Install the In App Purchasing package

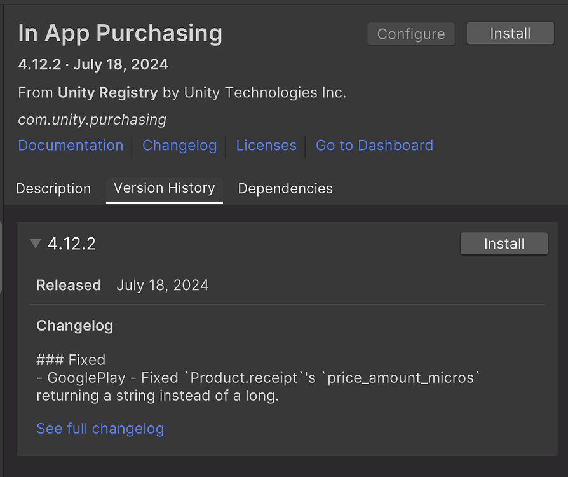[x=510, y=33]
